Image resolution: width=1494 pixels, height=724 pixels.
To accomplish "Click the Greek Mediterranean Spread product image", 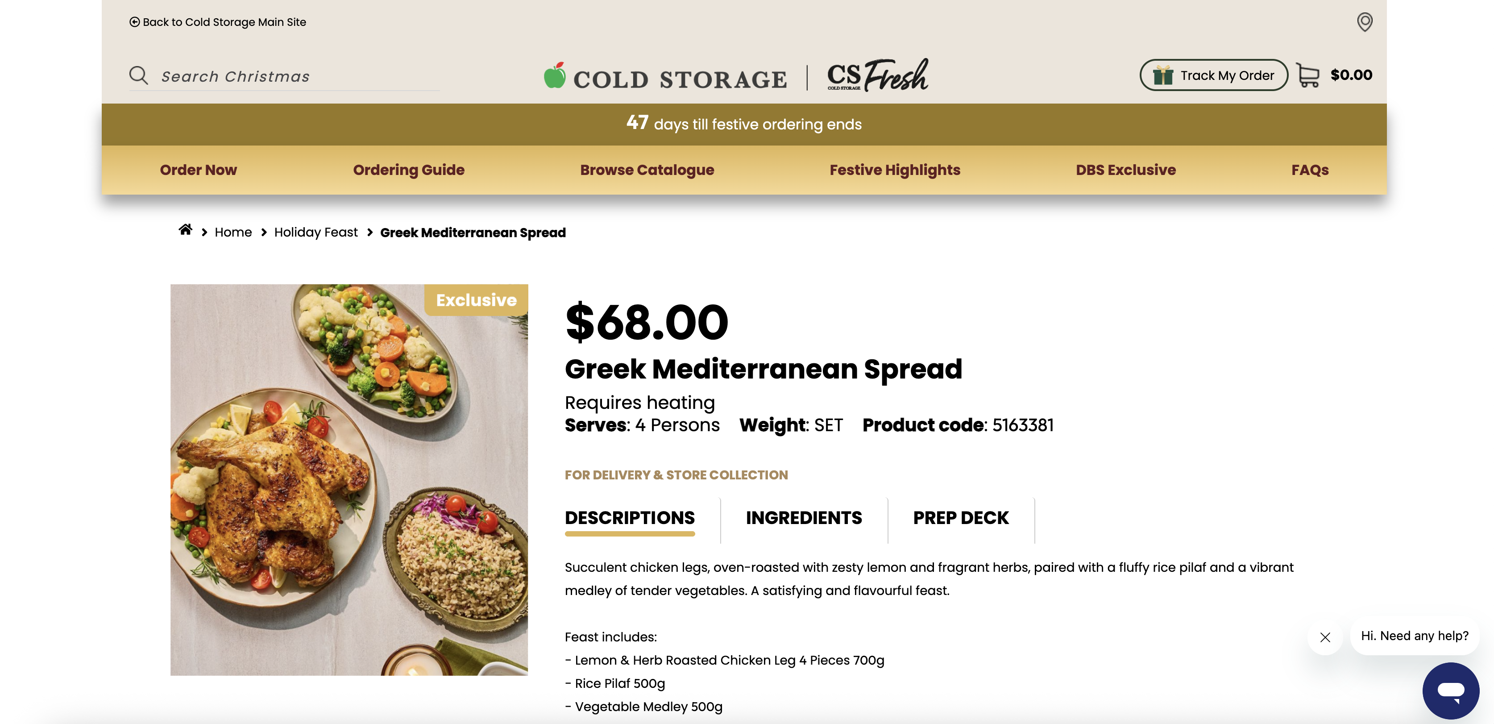I will pos(349,479).
